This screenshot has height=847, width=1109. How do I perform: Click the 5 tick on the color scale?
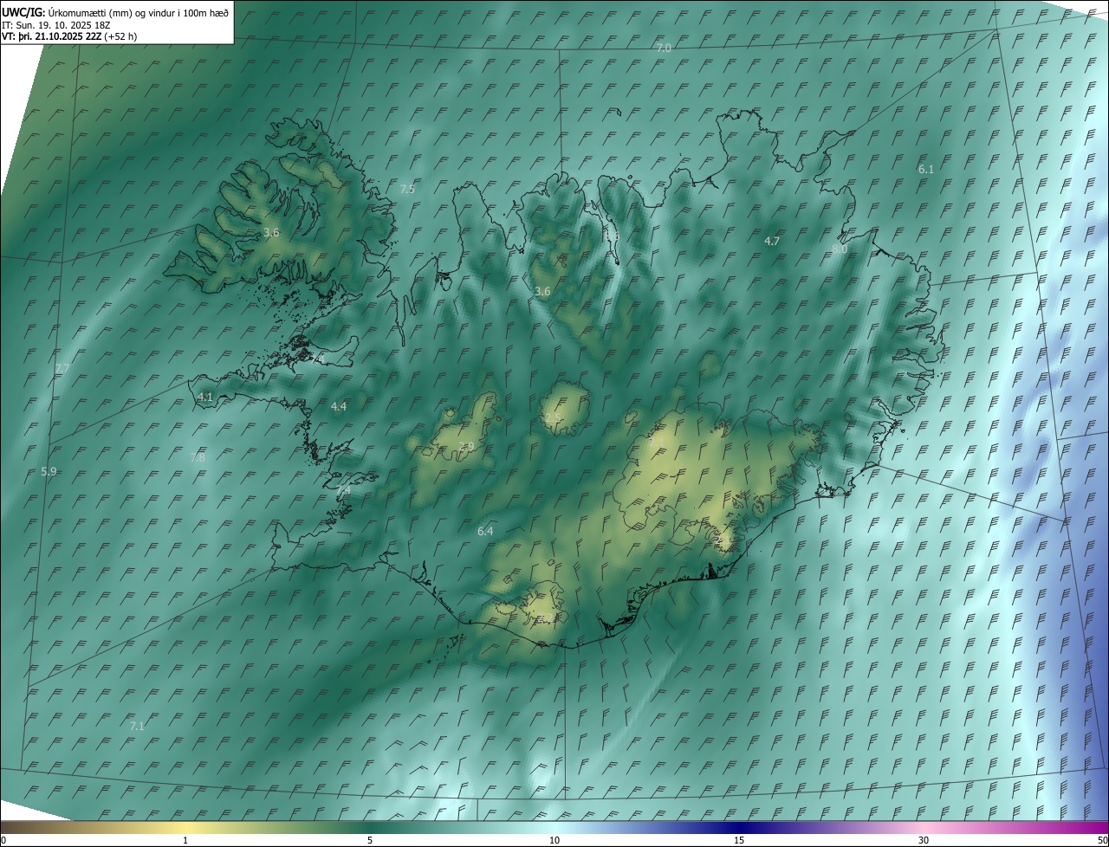click(x=370, y=841)
